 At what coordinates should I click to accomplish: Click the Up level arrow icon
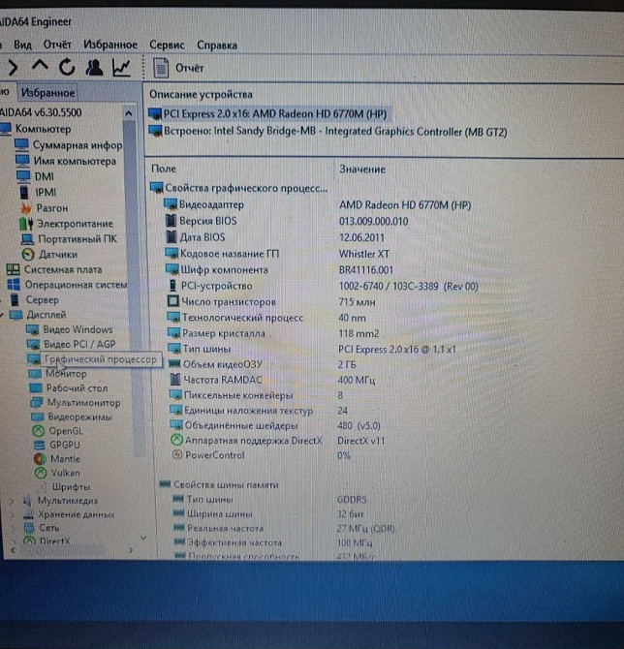click(x=40, y=66)
